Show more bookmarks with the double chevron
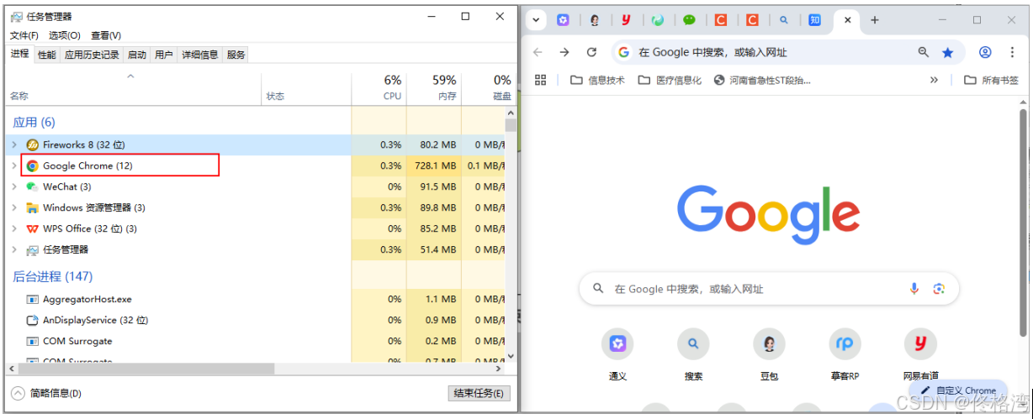Viewport: 1033px width, 419px height. click(934, 80)
